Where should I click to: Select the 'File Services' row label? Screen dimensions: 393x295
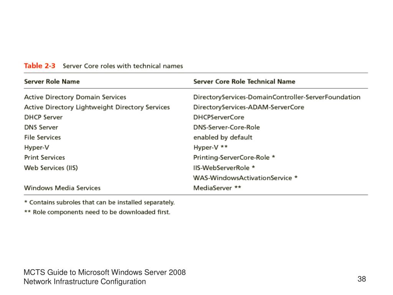(42, 138)
